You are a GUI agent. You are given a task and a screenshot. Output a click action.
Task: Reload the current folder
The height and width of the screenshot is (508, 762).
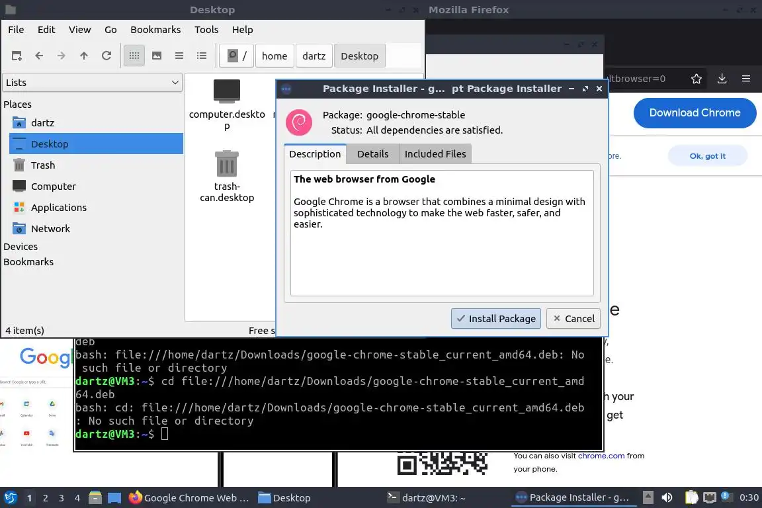(106, 56)
